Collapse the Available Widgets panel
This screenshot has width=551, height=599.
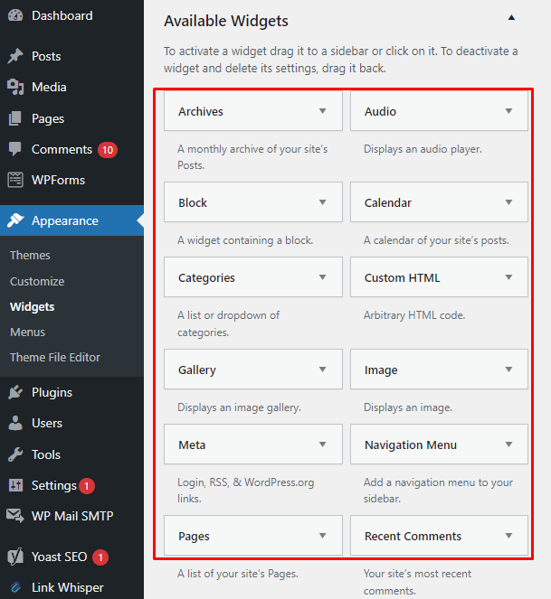pos(511,17)
